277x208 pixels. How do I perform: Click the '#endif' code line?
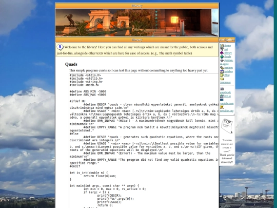click(75, 166)
